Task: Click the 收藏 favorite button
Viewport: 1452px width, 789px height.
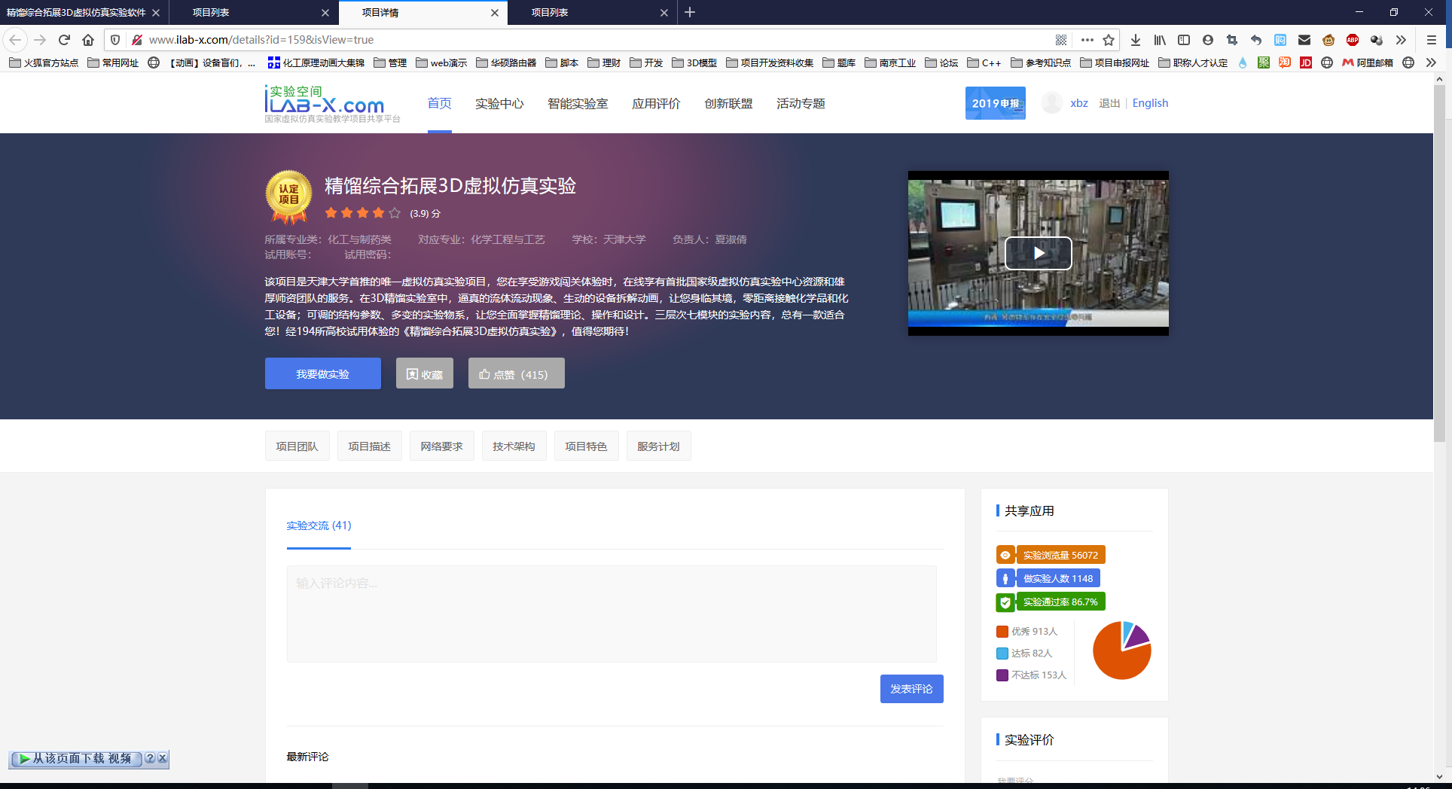Action: (x=425, y=373)
